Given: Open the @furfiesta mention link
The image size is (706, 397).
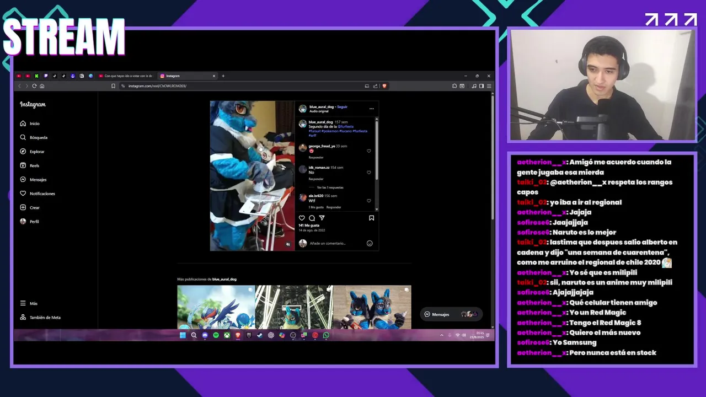Looking at the screenshot, I should pyautogui.click(x=345, y=126).
